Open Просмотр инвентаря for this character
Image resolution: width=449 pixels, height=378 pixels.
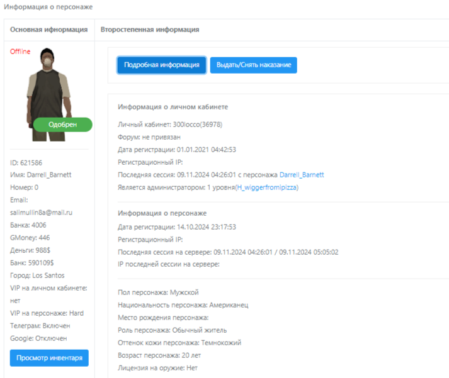point(49,358)
